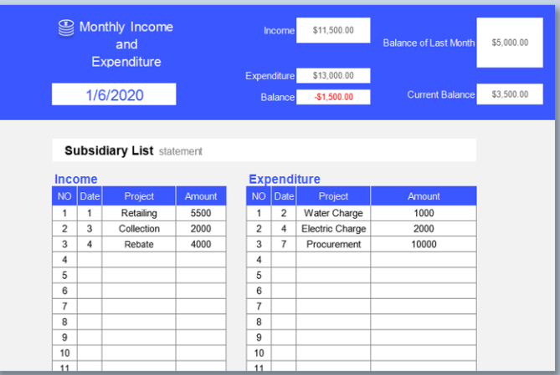Click the Subsidiary List heading
Viewport: 560px width, 375px height.
[109, 151]
